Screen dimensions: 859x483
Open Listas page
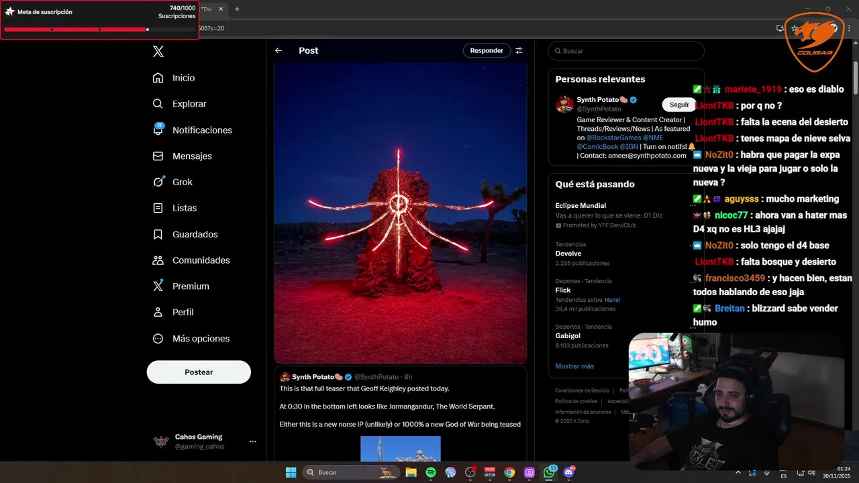click(x=174, y=208)
